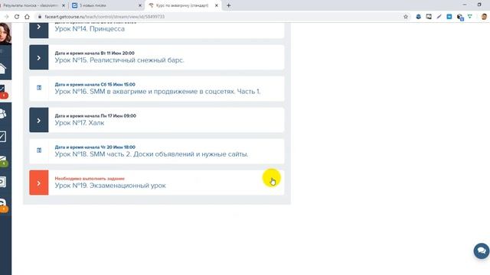Click 'Необходимо выполнить задание' red label
490x275 pixels.
90,179
